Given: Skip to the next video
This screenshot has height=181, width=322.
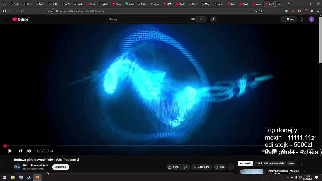Looking at the screenshot, I should tap(20, 151).
